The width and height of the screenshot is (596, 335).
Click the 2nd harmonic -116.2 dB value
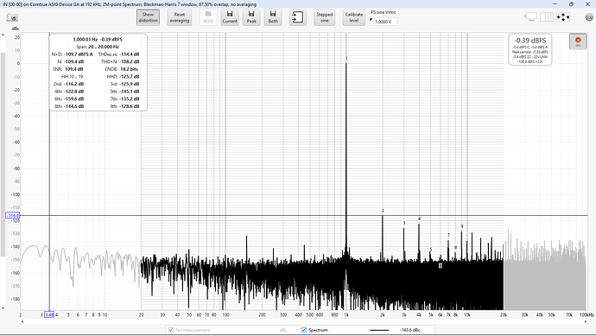click(x=74, y=84)
